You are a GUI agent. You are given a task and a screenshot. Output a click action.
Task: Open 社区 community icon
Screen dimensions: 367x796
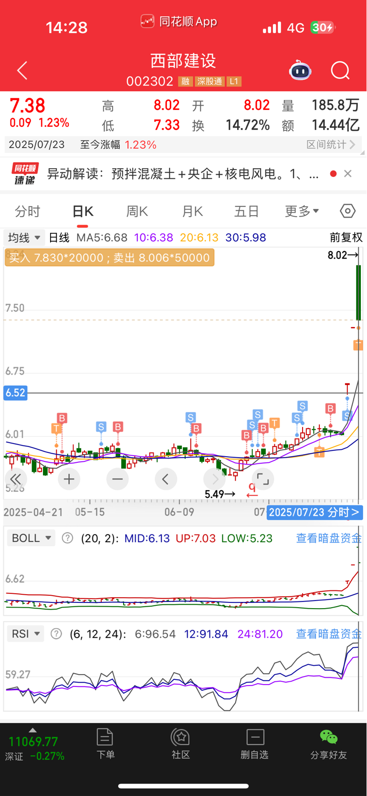(x=181, y=744)
